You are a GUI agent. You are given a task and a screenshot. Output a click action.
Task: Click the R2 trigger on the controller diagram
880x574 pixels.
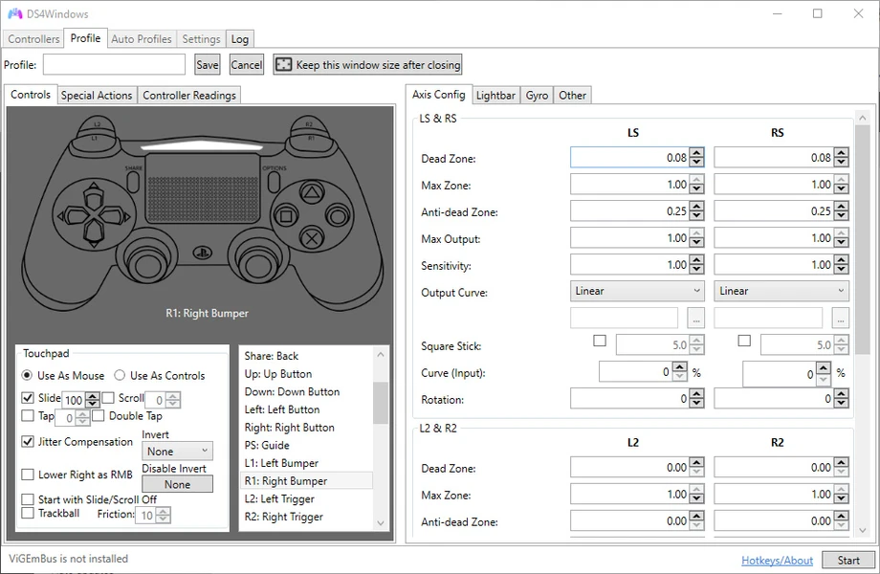(309, 124)
